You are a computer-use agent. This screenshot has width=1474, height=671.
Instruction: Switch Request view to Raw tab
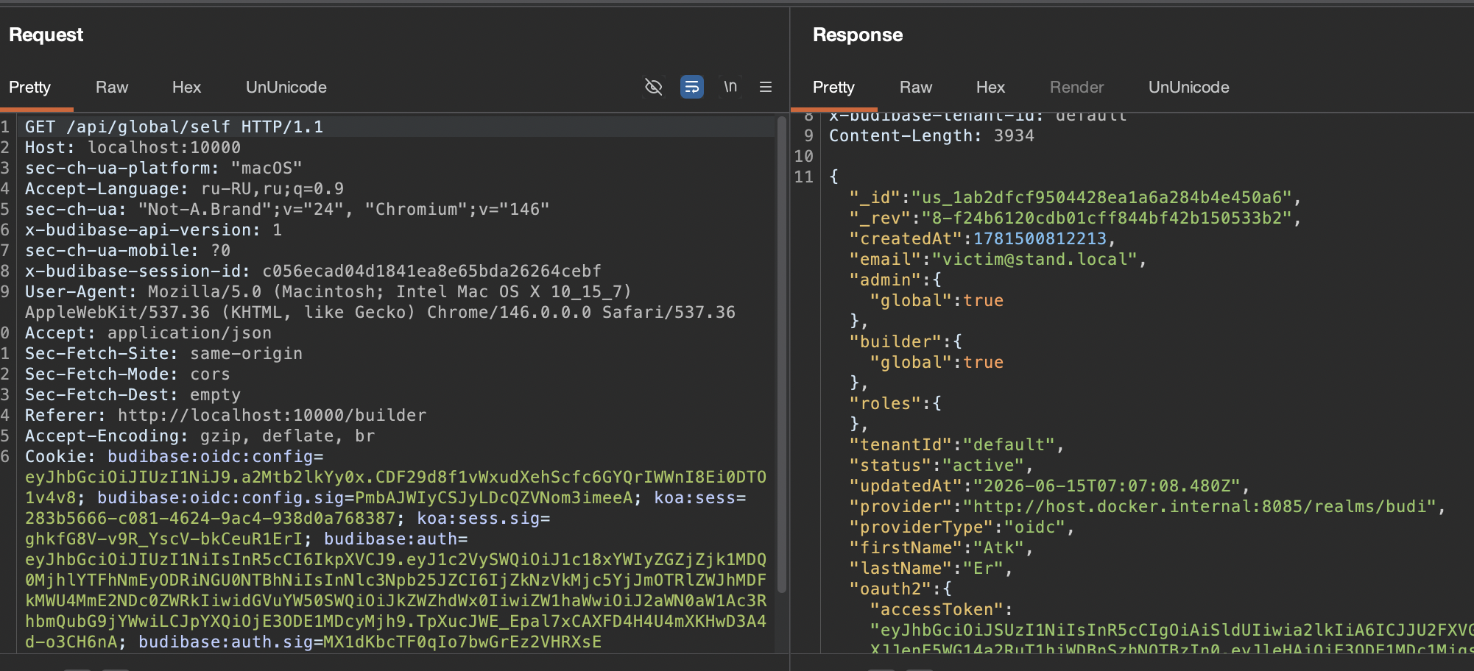pyautogui.click(x=112, y=87)
